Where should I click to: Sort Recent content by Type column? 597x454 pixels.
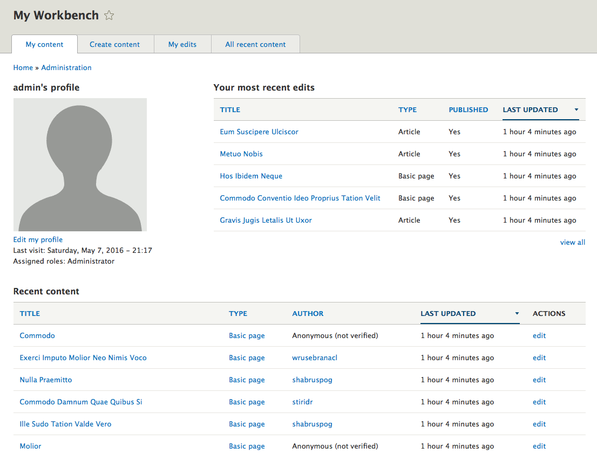click(238, 313)
